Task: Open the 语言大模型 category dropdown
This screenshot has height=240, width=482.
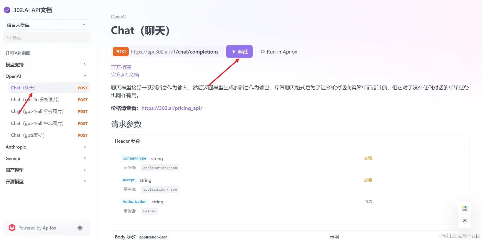Action: [47, 25]
